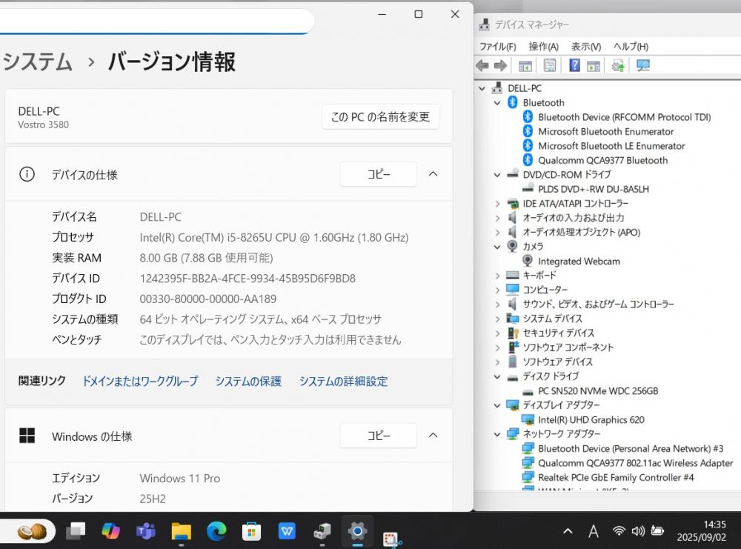
Task: Collapse the Bluetooth category chevron
Action: (x=497, y=102)
